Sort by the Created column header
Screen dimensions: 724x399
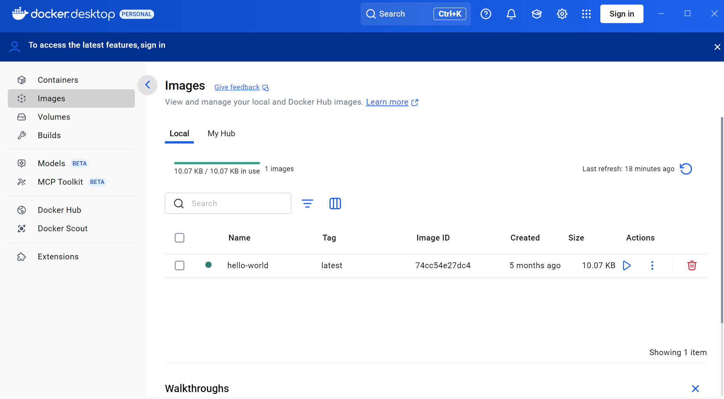click(525, 238)
